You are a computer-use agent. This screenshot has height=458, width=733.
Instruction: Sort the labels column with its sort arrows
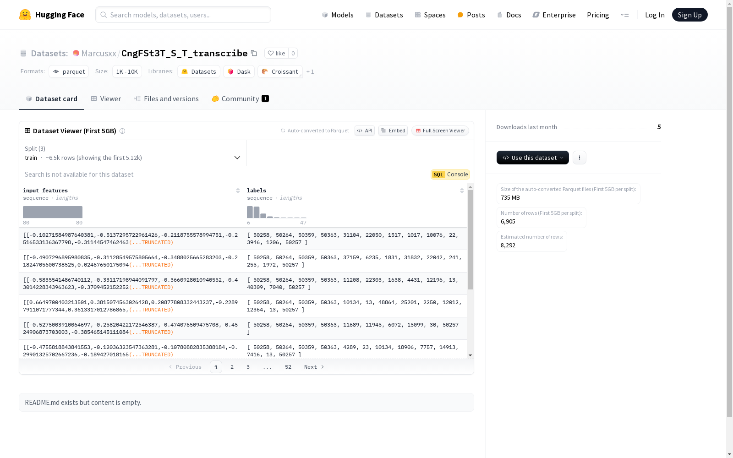462,191
